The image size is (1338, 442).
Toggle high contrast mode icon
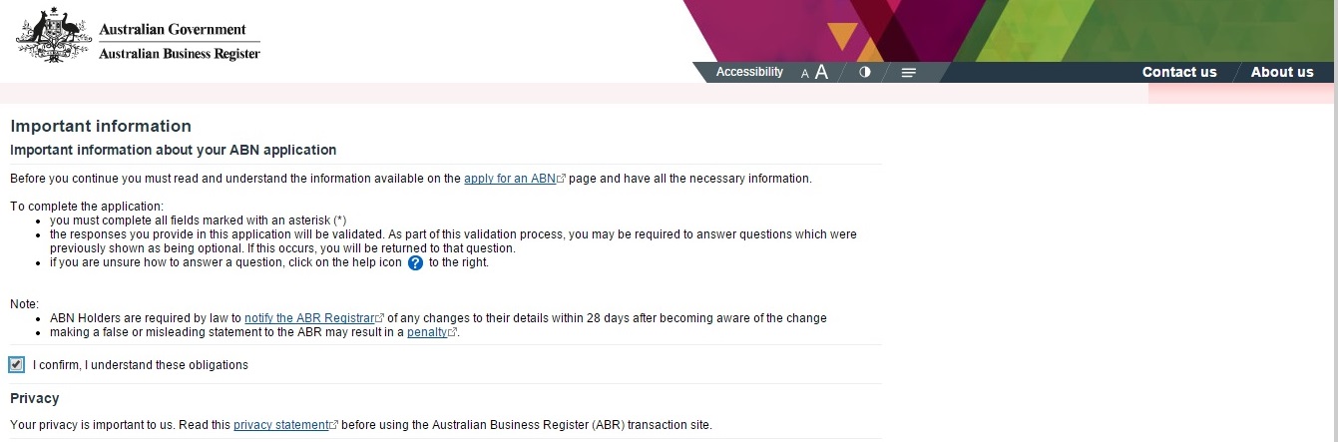864,72
